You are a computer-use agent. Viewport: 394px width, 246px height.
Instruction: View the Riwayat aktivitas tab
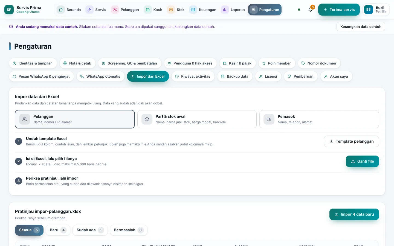193,76
